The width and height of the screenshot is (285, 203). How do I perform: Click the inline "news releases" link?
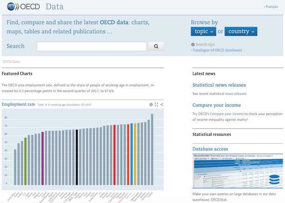[x=236, y=94]
